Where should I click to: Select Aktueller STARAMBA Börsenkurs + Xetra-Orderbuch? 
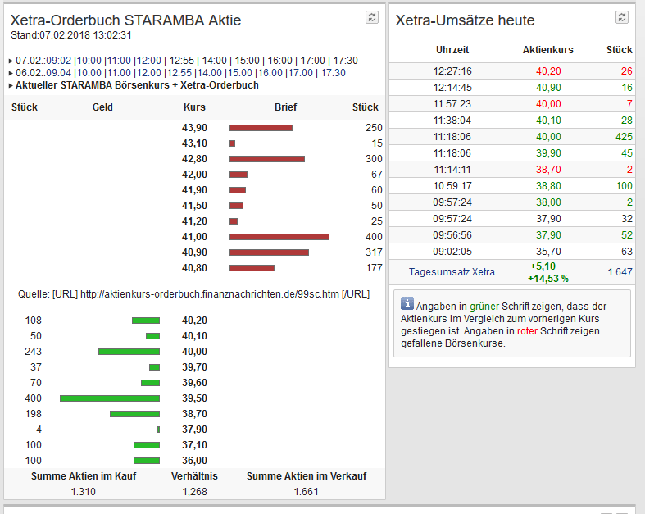click(137, 85)
